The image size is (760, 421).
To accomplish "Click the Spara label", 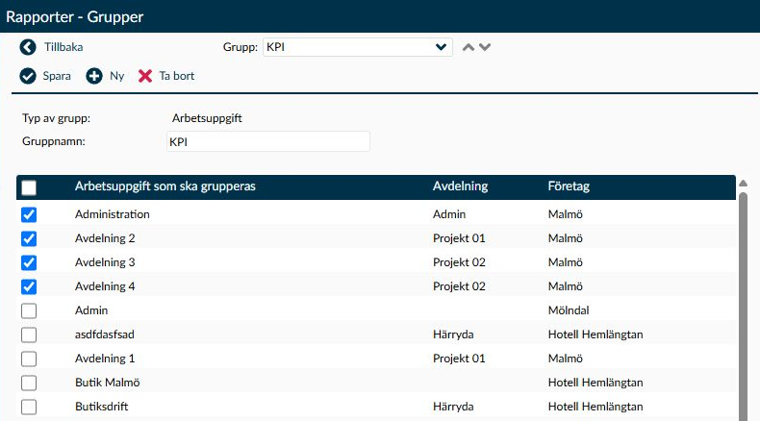I will (x=57, y=76).
